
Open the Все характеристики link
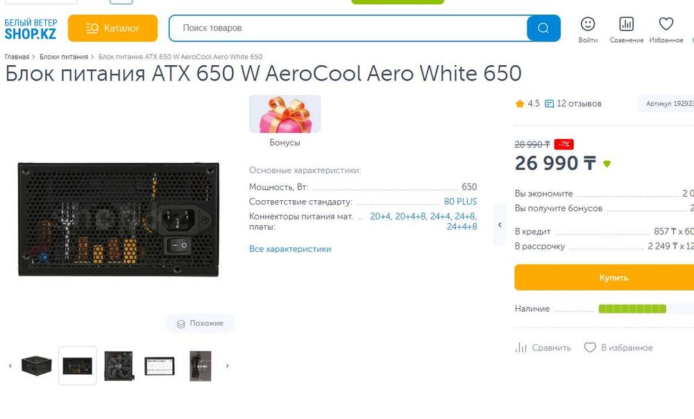(x=290, y=249)
